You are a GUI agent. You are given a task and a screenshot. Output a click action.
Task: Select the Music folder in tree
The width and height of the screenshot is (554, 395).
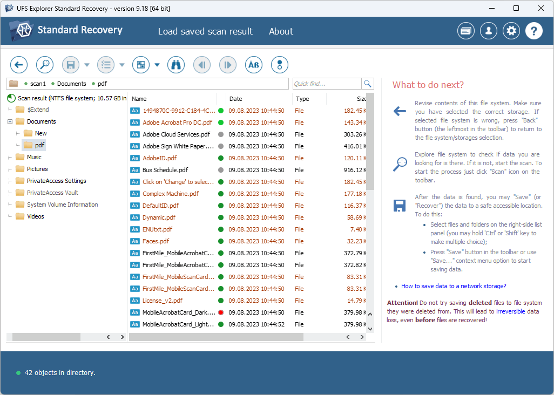34,157
